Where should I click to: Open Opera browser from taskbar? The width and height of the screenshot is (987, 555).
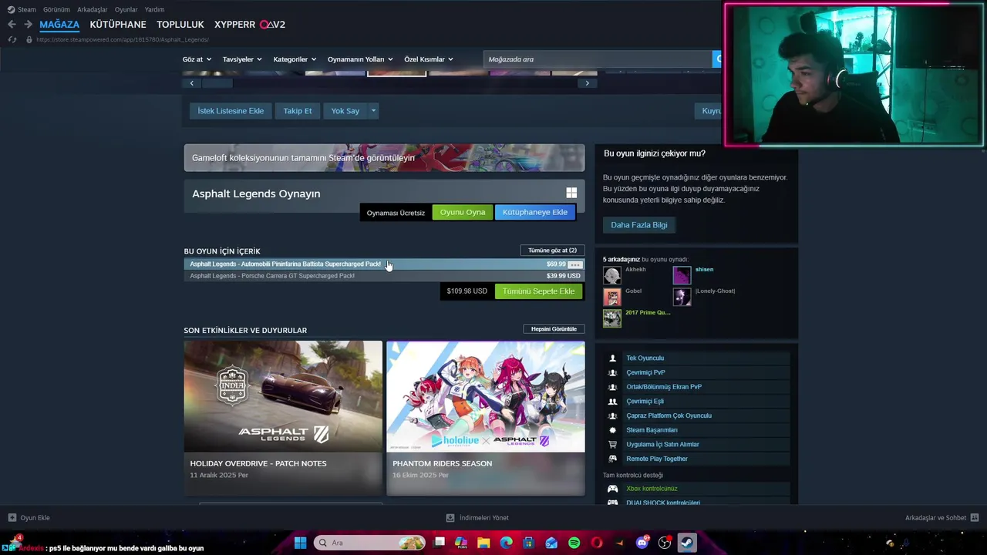pyautogui.click(x=596, y=543)
